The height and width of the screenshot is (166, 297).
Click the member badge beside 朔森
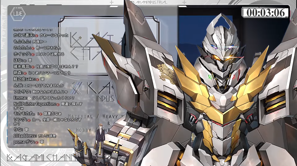click(25, 73)
